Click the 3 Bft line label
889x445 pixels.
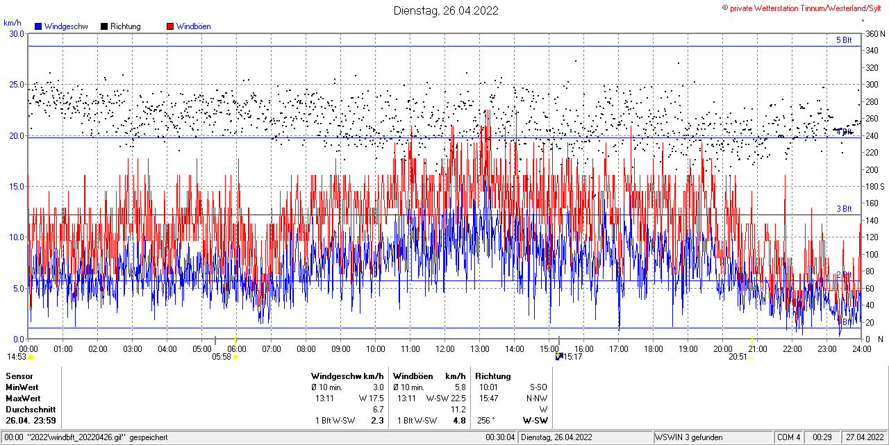click(x=843, y=209)
